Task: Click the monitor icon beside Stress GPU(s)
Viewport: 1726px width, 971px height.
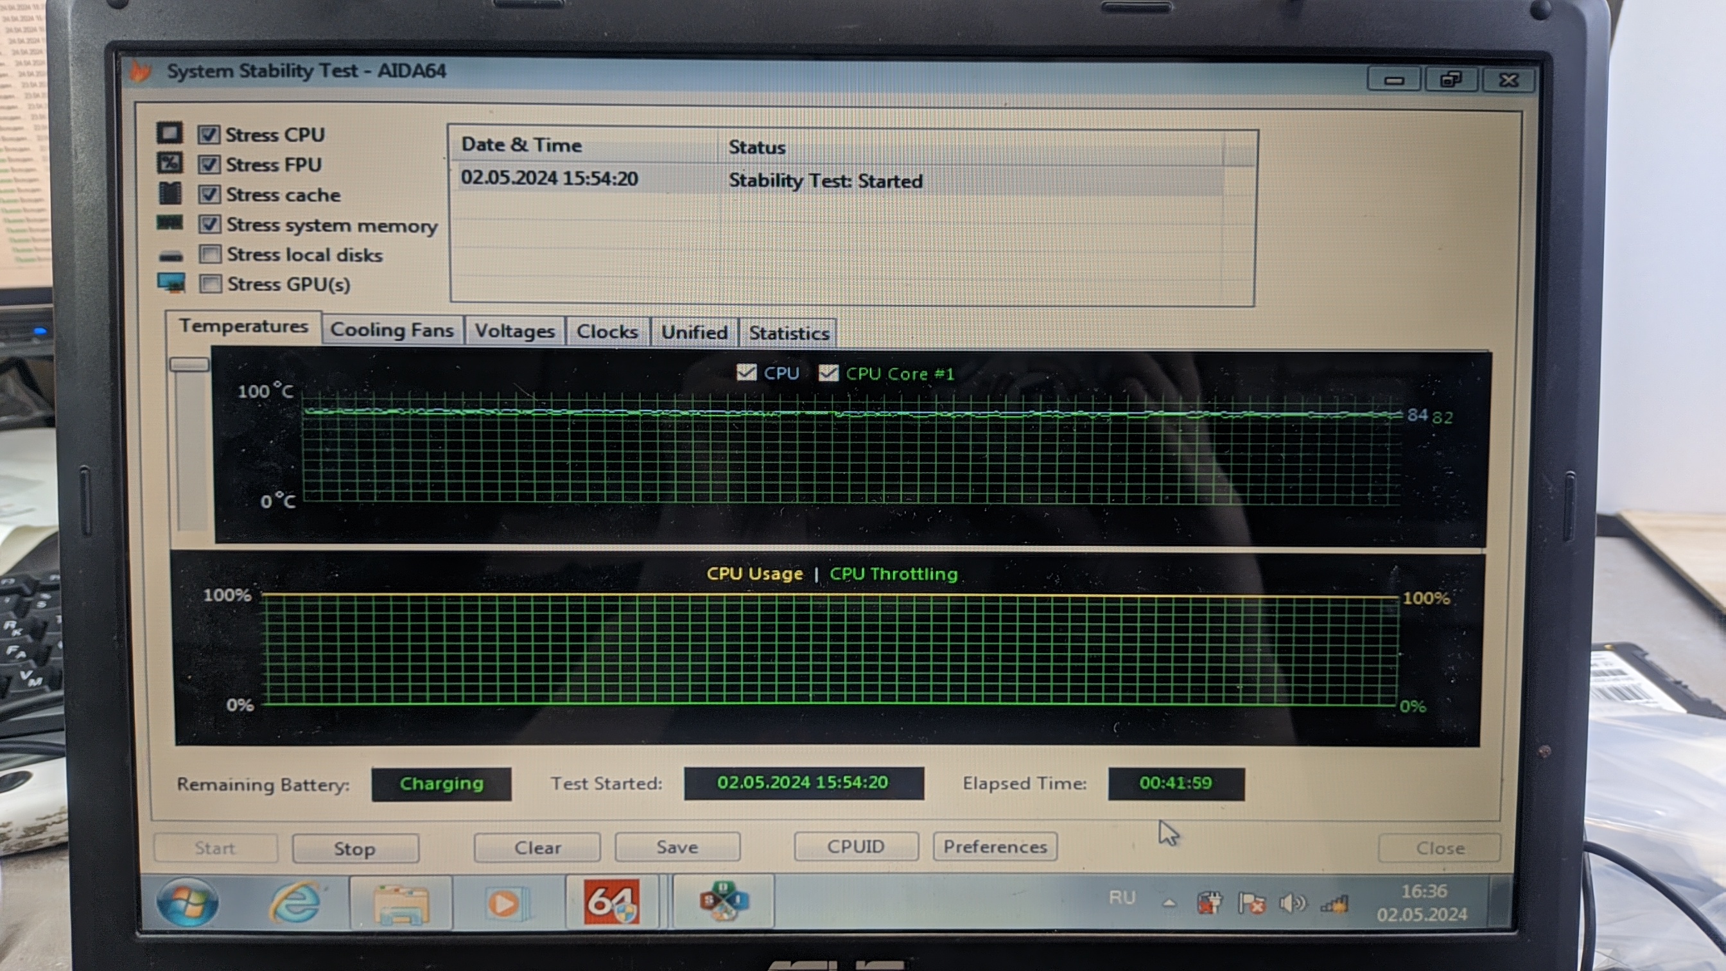Action: pos(171,282)
